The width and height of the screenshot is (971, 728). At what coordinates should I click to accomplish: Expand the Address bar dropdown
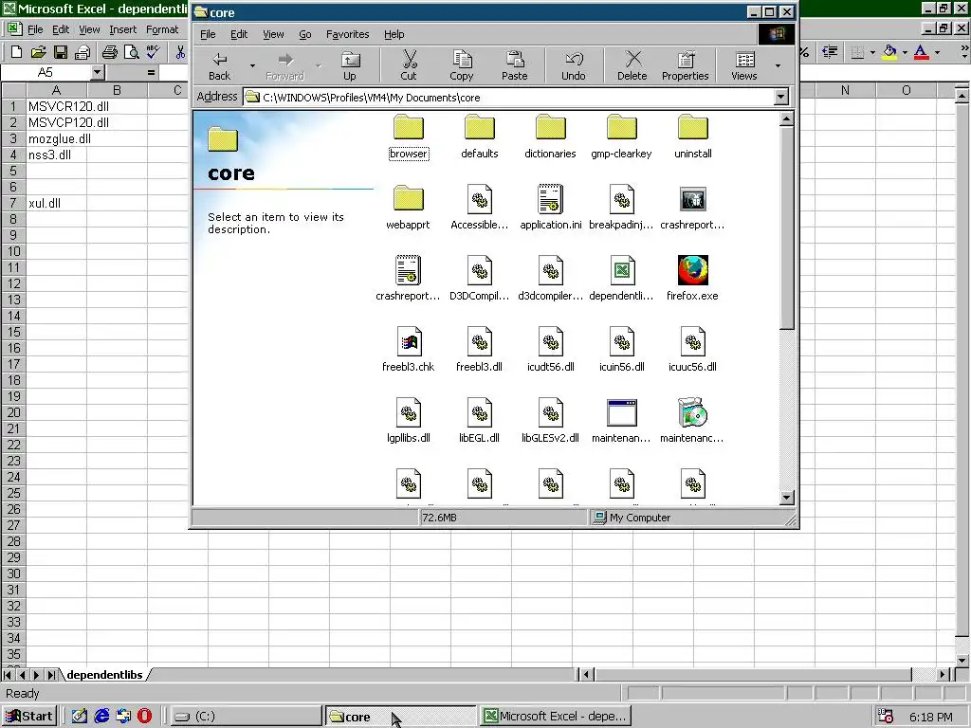tap(781, 98)
